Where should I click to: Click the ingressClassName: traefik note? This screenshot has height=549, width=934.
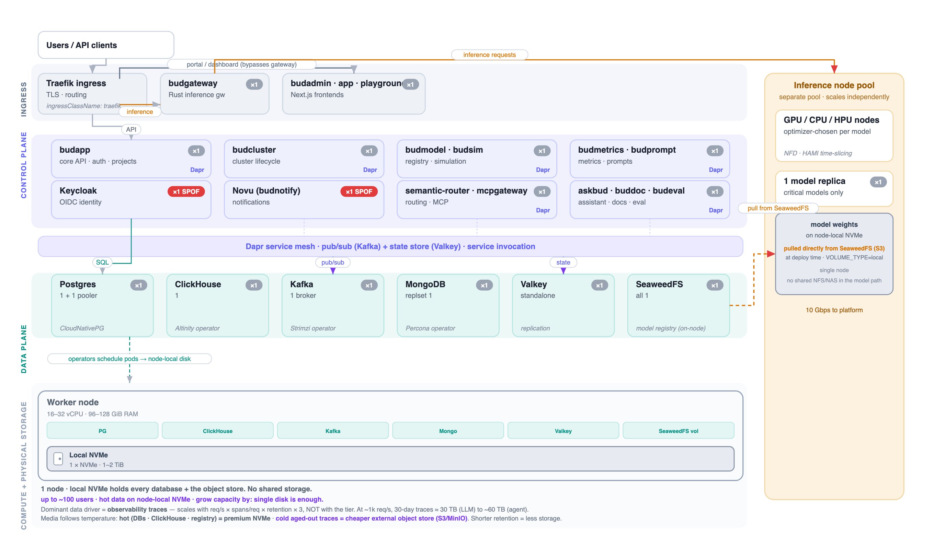pyautogui.click(x=84, y=106)
